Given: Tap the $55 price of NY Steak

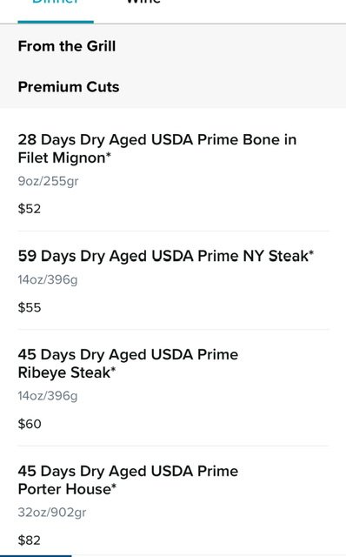Looking at the screenshot, I should (x=30, y=307).
